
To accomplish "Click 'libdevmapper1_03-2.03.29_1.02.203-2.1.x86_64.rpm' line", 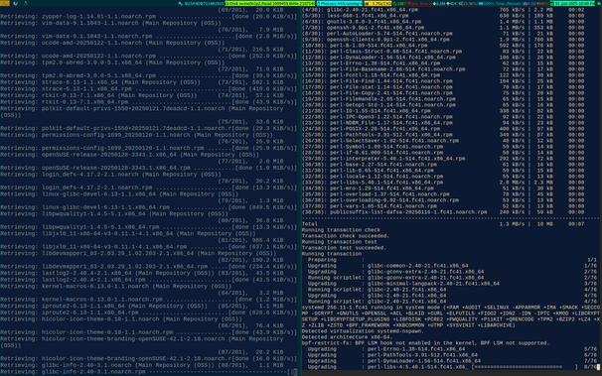I will pyautogui.click(x=149, y=267).
